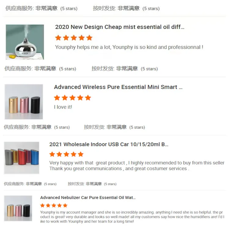The height and width of the screenshot is (233, 229).
Task: Open the silver mist diffuser product thumbnail
Action: click(25, 42)
